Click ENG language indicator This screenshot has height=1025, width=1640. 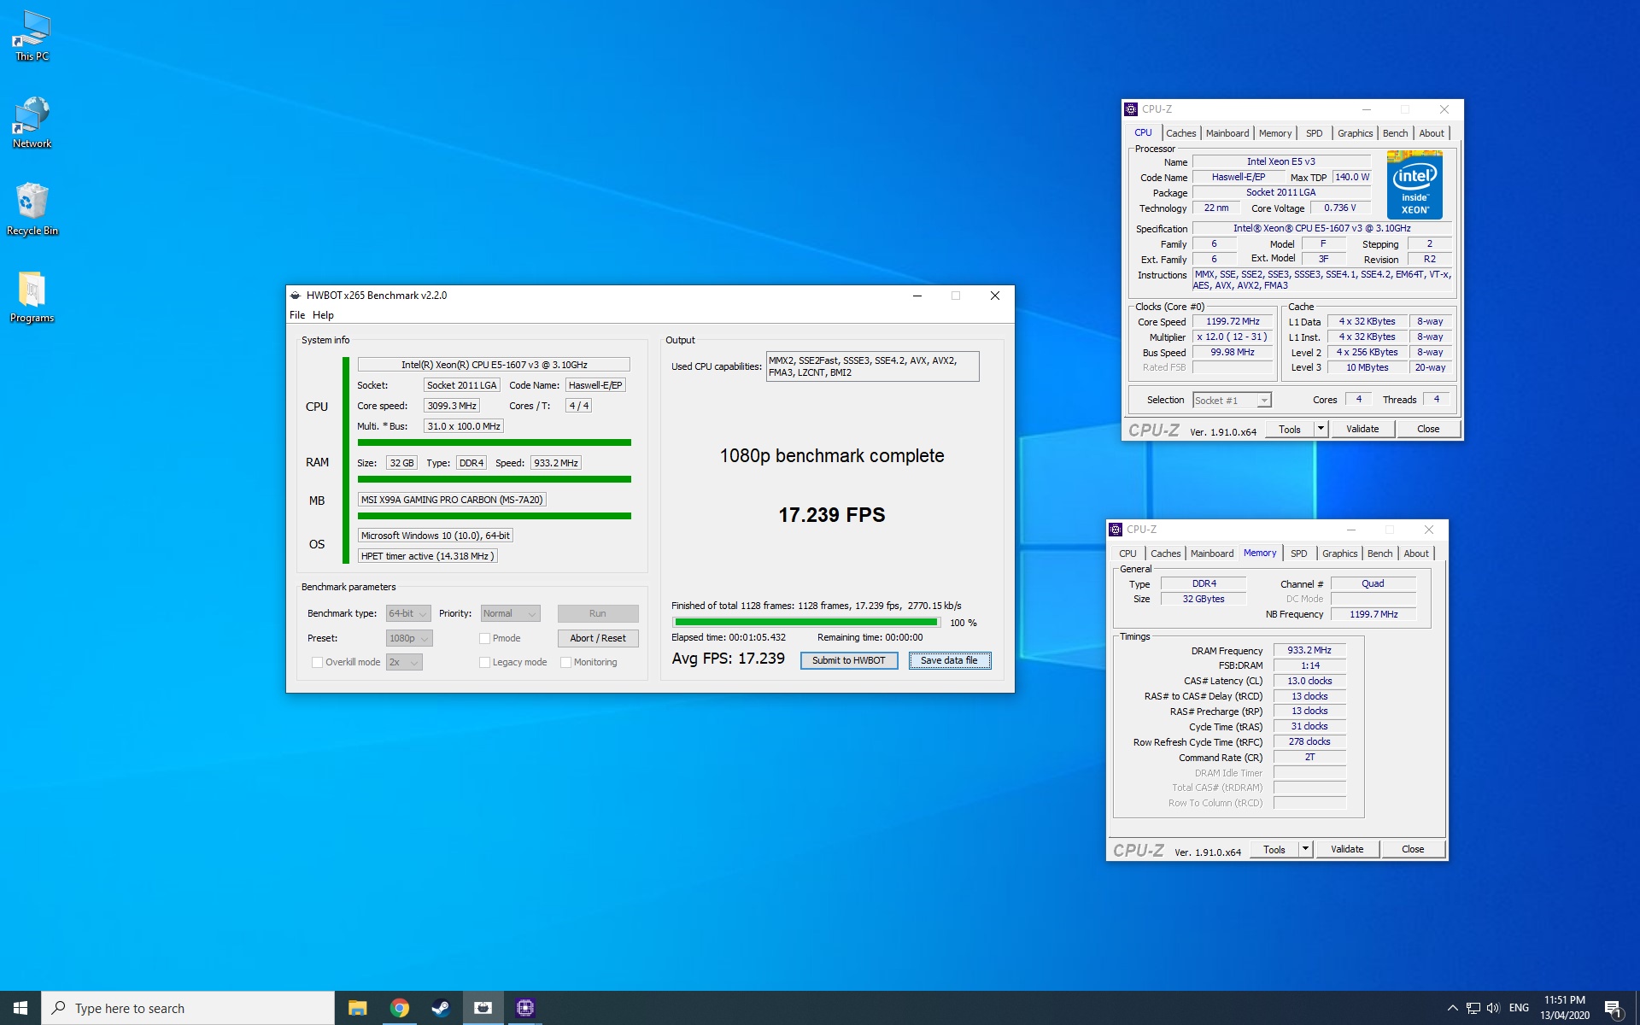pyautogui.click(x=1519, y=1008)
